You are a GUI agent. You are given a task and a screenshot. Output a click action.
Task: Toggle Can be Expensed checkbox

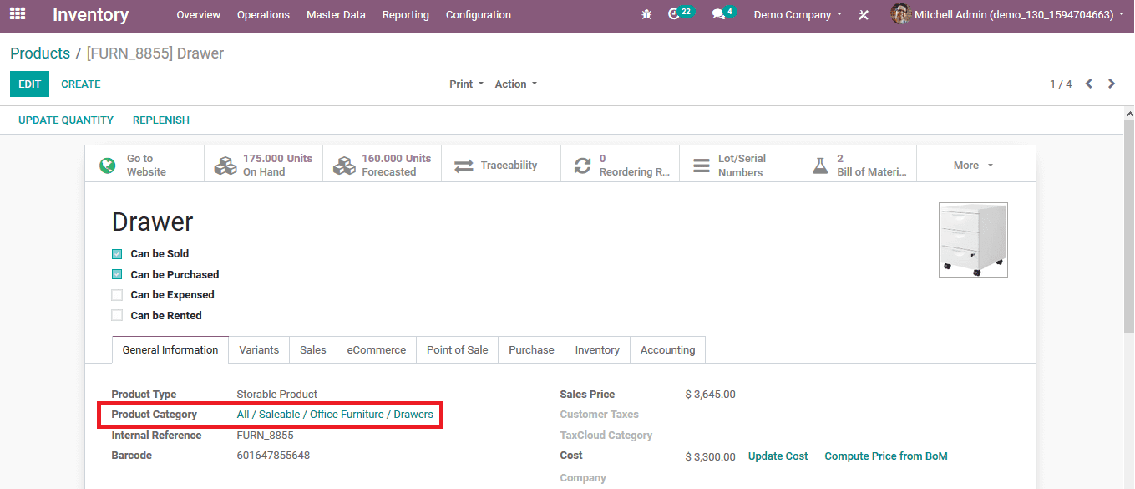point(117,295)
